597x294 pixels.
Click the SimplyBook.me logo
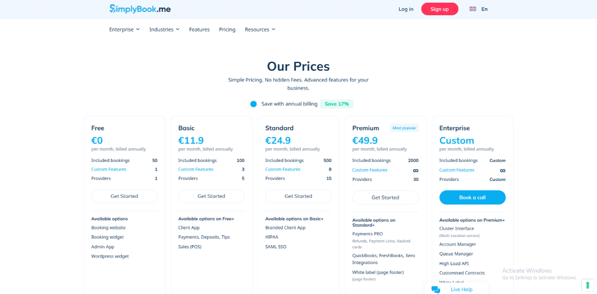140,9
